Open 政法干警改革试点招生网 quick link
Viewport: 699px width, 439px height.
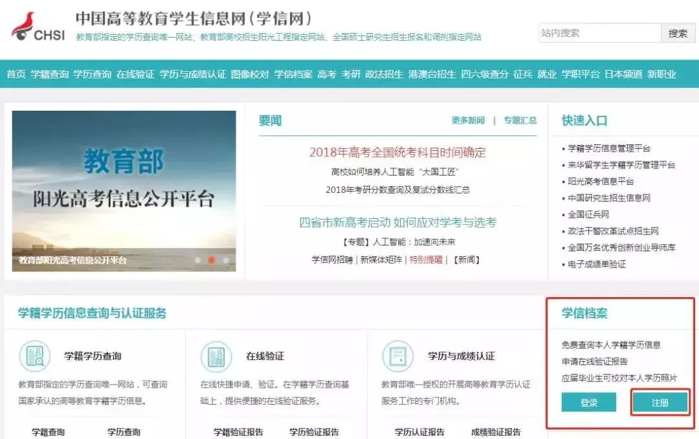[x=613, y=231]
